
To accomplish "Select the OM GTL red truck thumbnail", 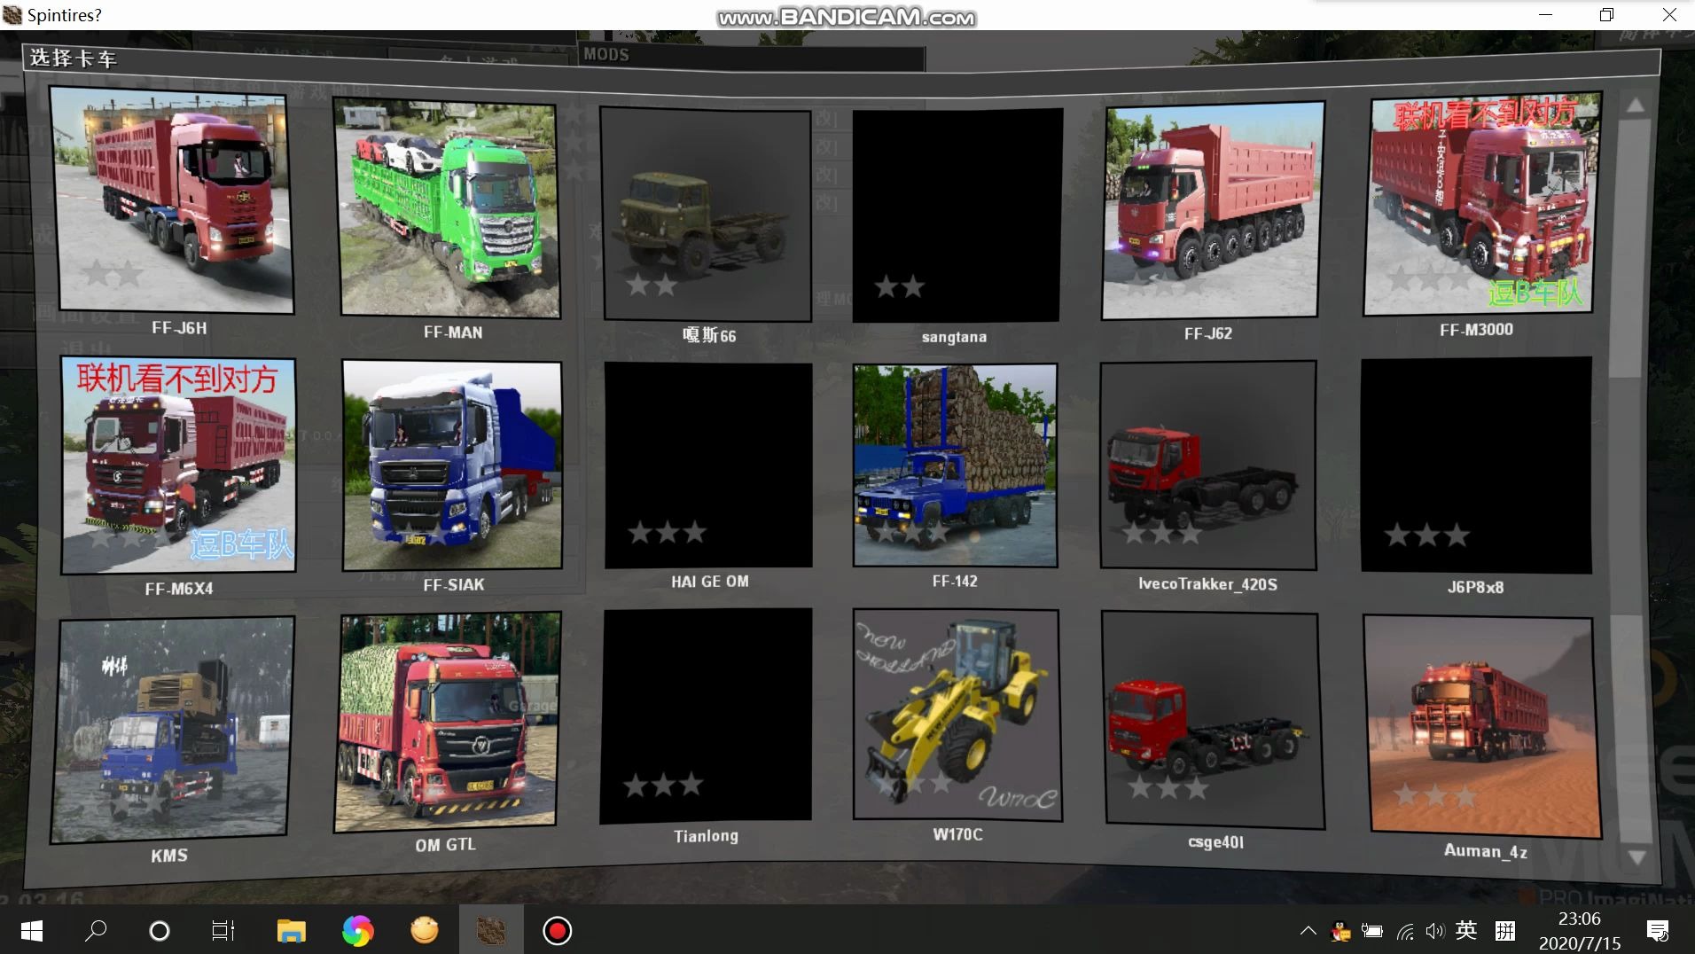I will tap(446, 722).
